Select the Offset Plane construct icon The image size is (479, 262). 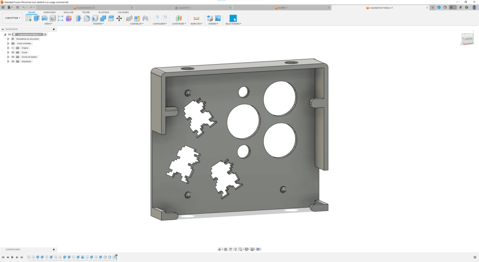[179, 18]
